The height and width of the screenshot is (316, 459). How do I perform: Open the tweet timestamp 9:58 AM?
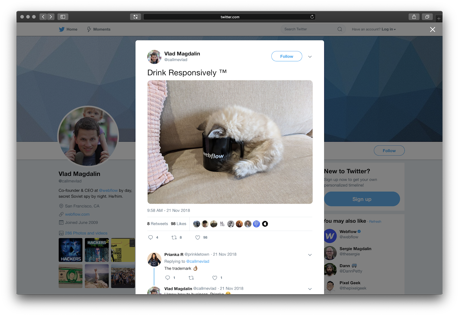click(169, 210)
